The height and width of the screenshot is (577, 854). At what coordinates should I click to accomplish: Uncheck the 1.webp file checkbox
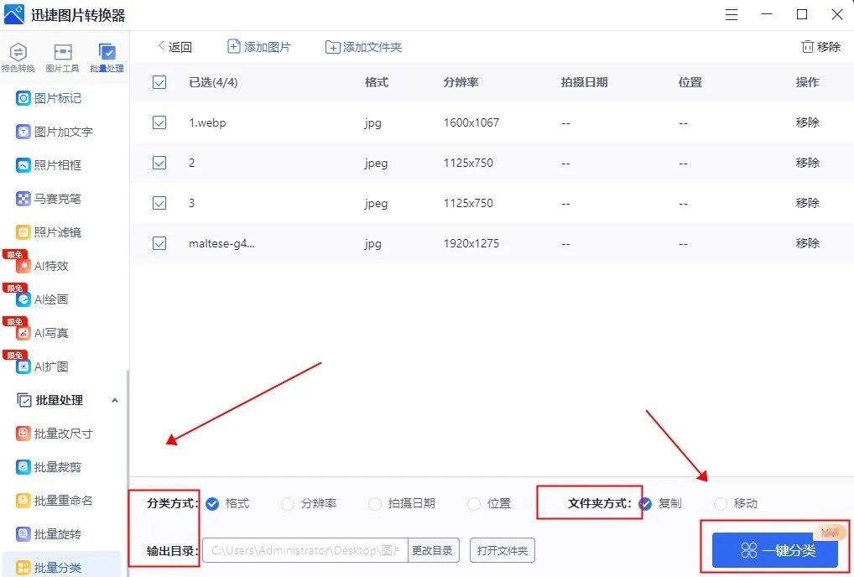pos(159,122)
